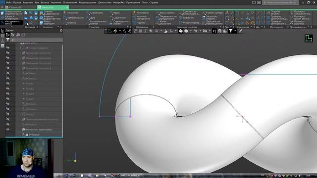The image size is (317, 178).
Task: Toggle visibility of Элемент по траектории:1
Action: [8, 130]
